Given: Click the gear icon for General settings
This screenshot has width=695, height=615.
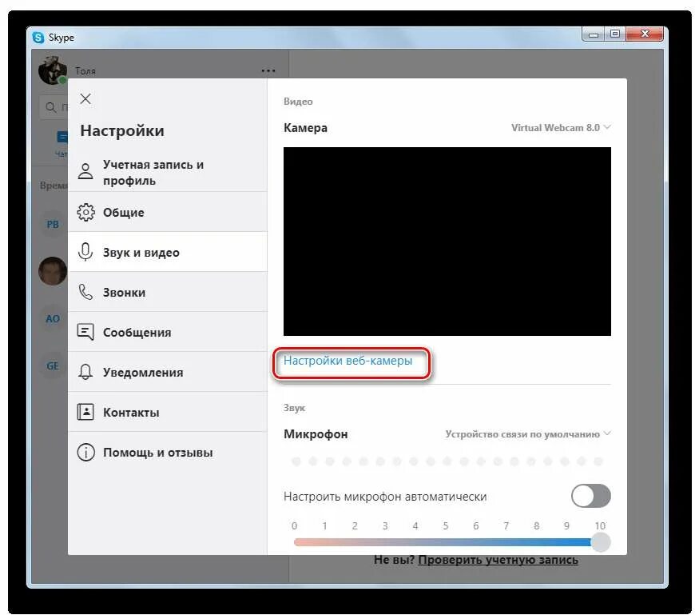Looking at the screenshot, I should tap(85, 212).
